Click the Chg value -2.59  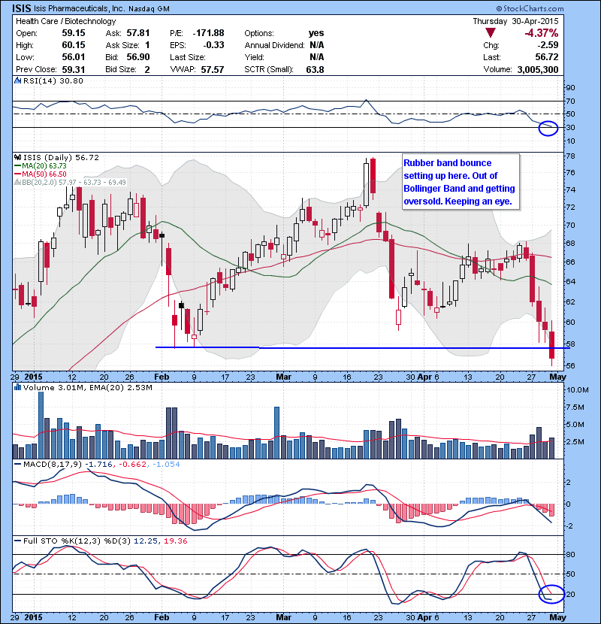tap(547, 45)
